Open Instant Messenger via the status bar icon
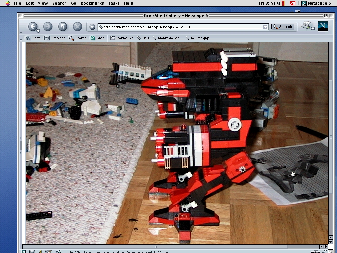Image resolution: width=337 pixels, height=253 pixels. click(40, 251)
